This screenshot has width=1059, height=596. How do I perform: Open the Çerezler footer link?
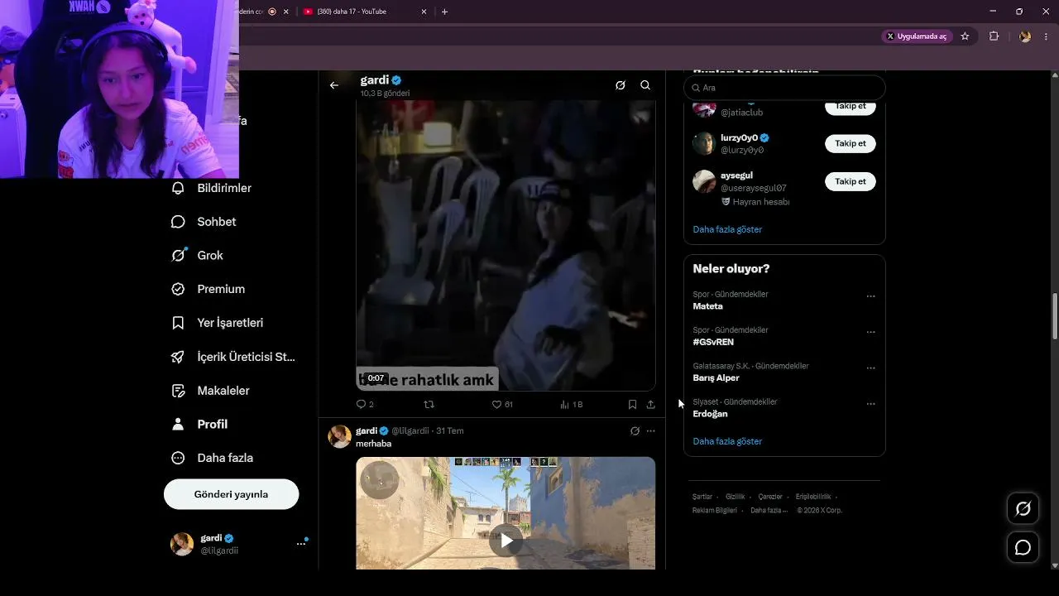point(769,497)
